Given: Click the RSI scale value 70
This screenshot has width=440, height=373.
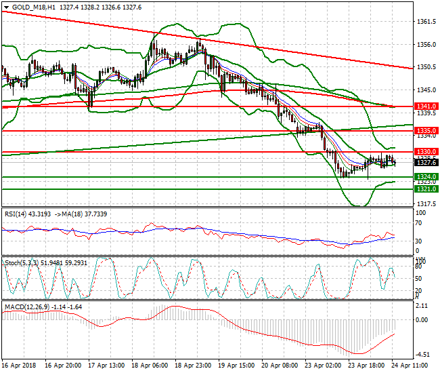Looking at the screenshot, I should click(x=418, y=223).
